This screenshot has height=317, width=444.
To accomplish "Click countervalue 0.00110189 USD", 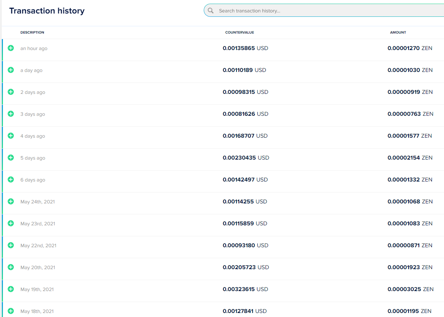I will click(x=244, y=70).
